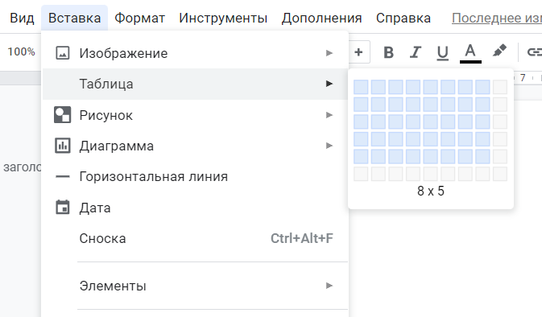Click the 8 x 5 table size label
This screenshot has height=317, width=542.
pos(431,191)
